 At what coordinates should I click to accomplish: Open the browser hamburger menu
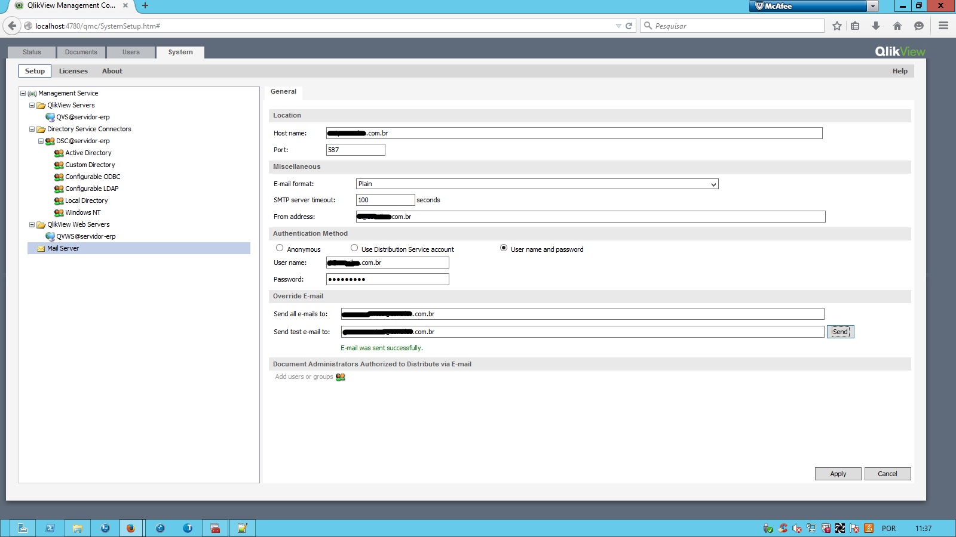click(x=943, y=26)
